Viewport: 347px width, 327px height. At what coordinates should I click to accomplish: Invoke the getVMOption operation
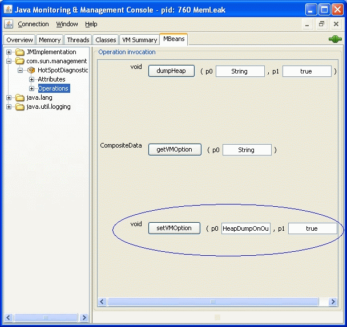click(175, 150)
